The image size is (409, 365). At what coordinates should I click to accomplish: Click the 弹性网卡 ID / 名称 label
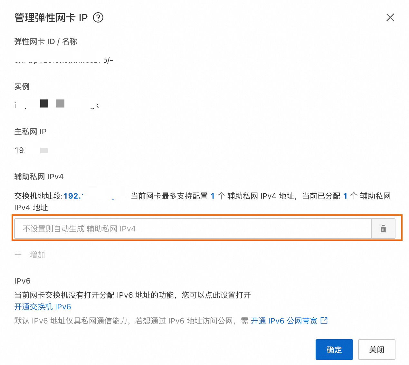tap(46, 42)
